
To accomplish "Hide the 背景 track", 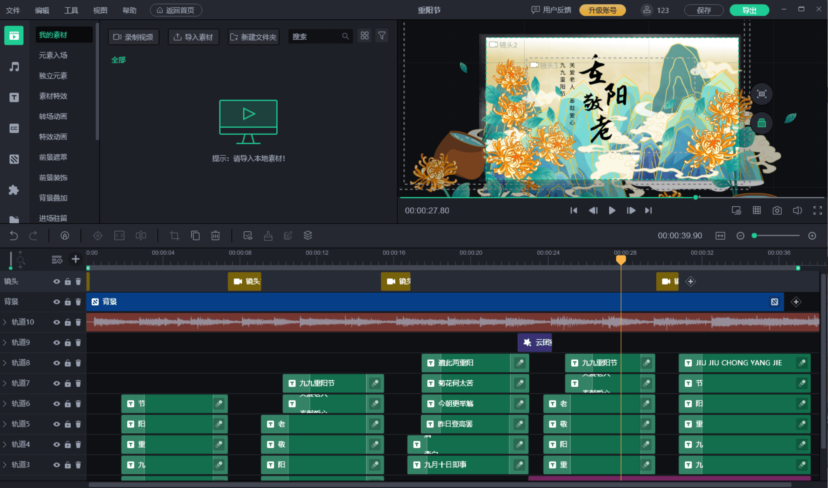I will click(x=57, y=302).
